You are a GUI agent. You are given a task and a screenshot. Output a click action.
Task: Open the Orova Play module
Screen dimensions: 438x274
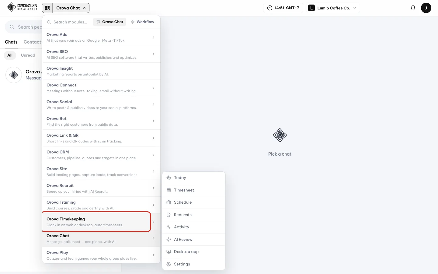pos(101,255)
